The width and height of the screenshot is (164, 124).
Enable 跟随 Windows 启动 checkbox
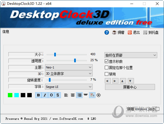pyautogui.click(x=158, y=109)
